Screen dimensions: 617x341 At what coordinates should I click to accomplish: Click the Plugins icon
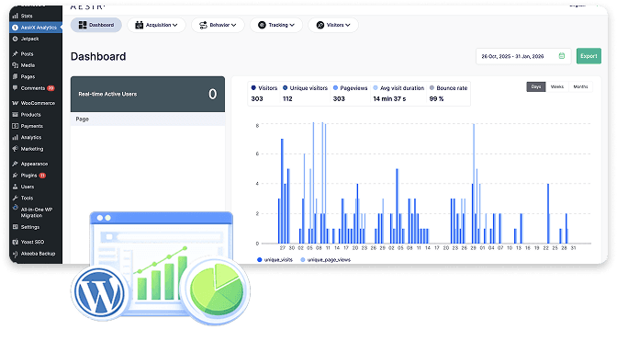pos(15,176)
